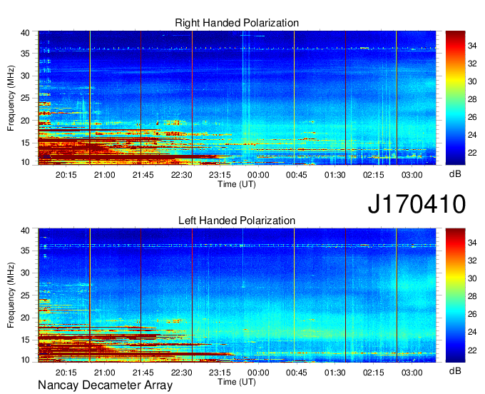The width and height of the screenshot is (485, 394).
Task: Click the 26 dB label on Left Handed colorbar
Action: point(472,314)
